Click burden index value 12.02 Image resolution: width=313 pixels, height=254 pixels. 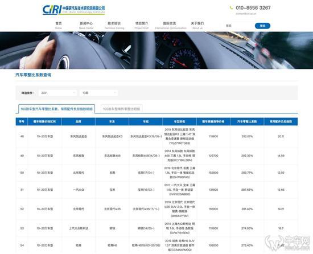281,173
